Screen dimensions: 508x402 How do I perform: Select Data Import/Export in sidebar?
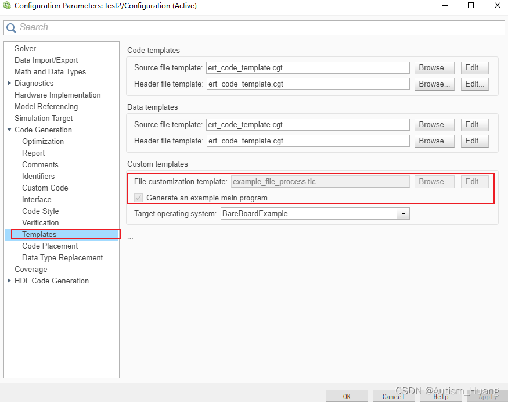46,60
